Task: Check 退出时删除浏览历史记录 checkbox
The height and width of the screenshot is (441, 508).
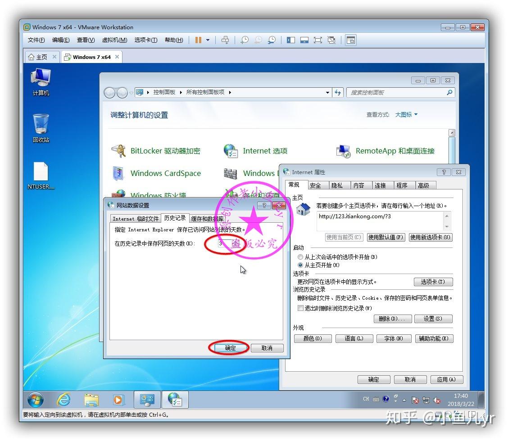Action: tap(301, 308)
